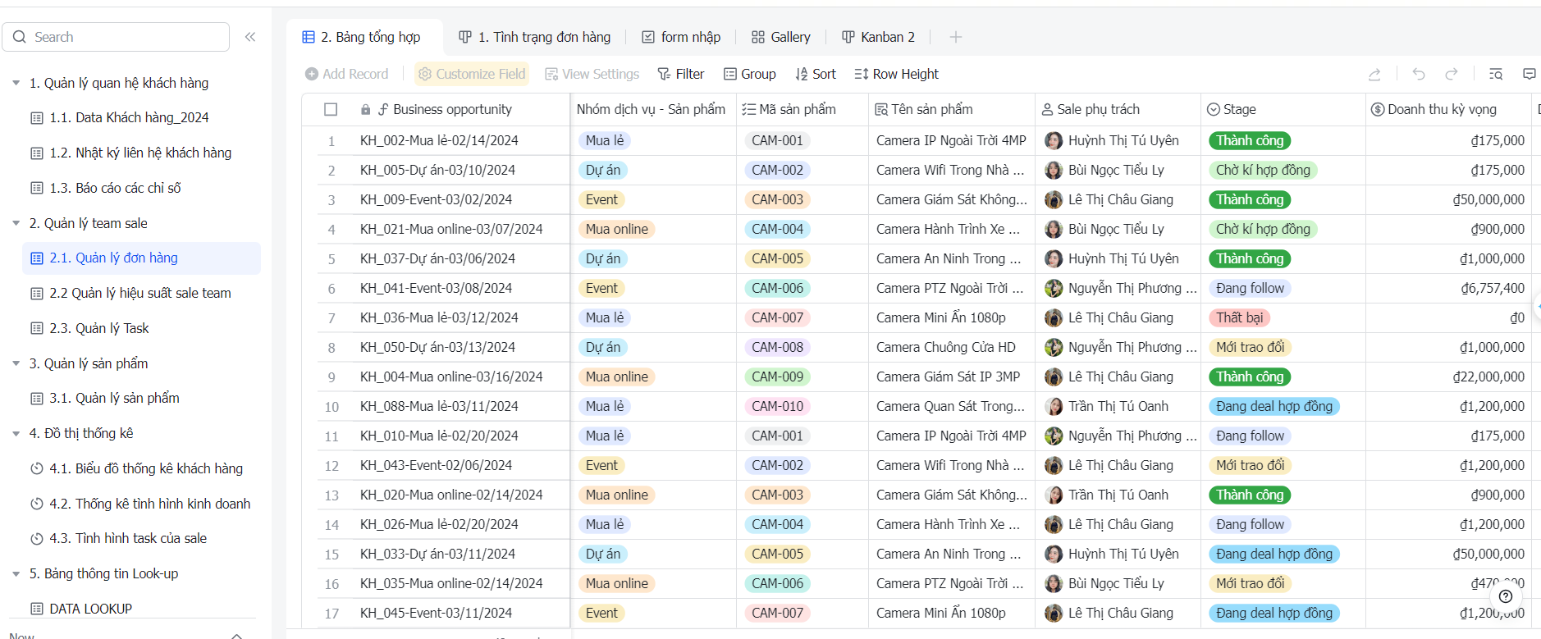Open the Row Height dropdown
The width and height of the screenshot is (1541, 639).
pos(896,74)
